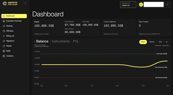The height and width of the screenshot is (95, 173).
Task: Click the Dashboard home icon
Action: click(4, 16)
